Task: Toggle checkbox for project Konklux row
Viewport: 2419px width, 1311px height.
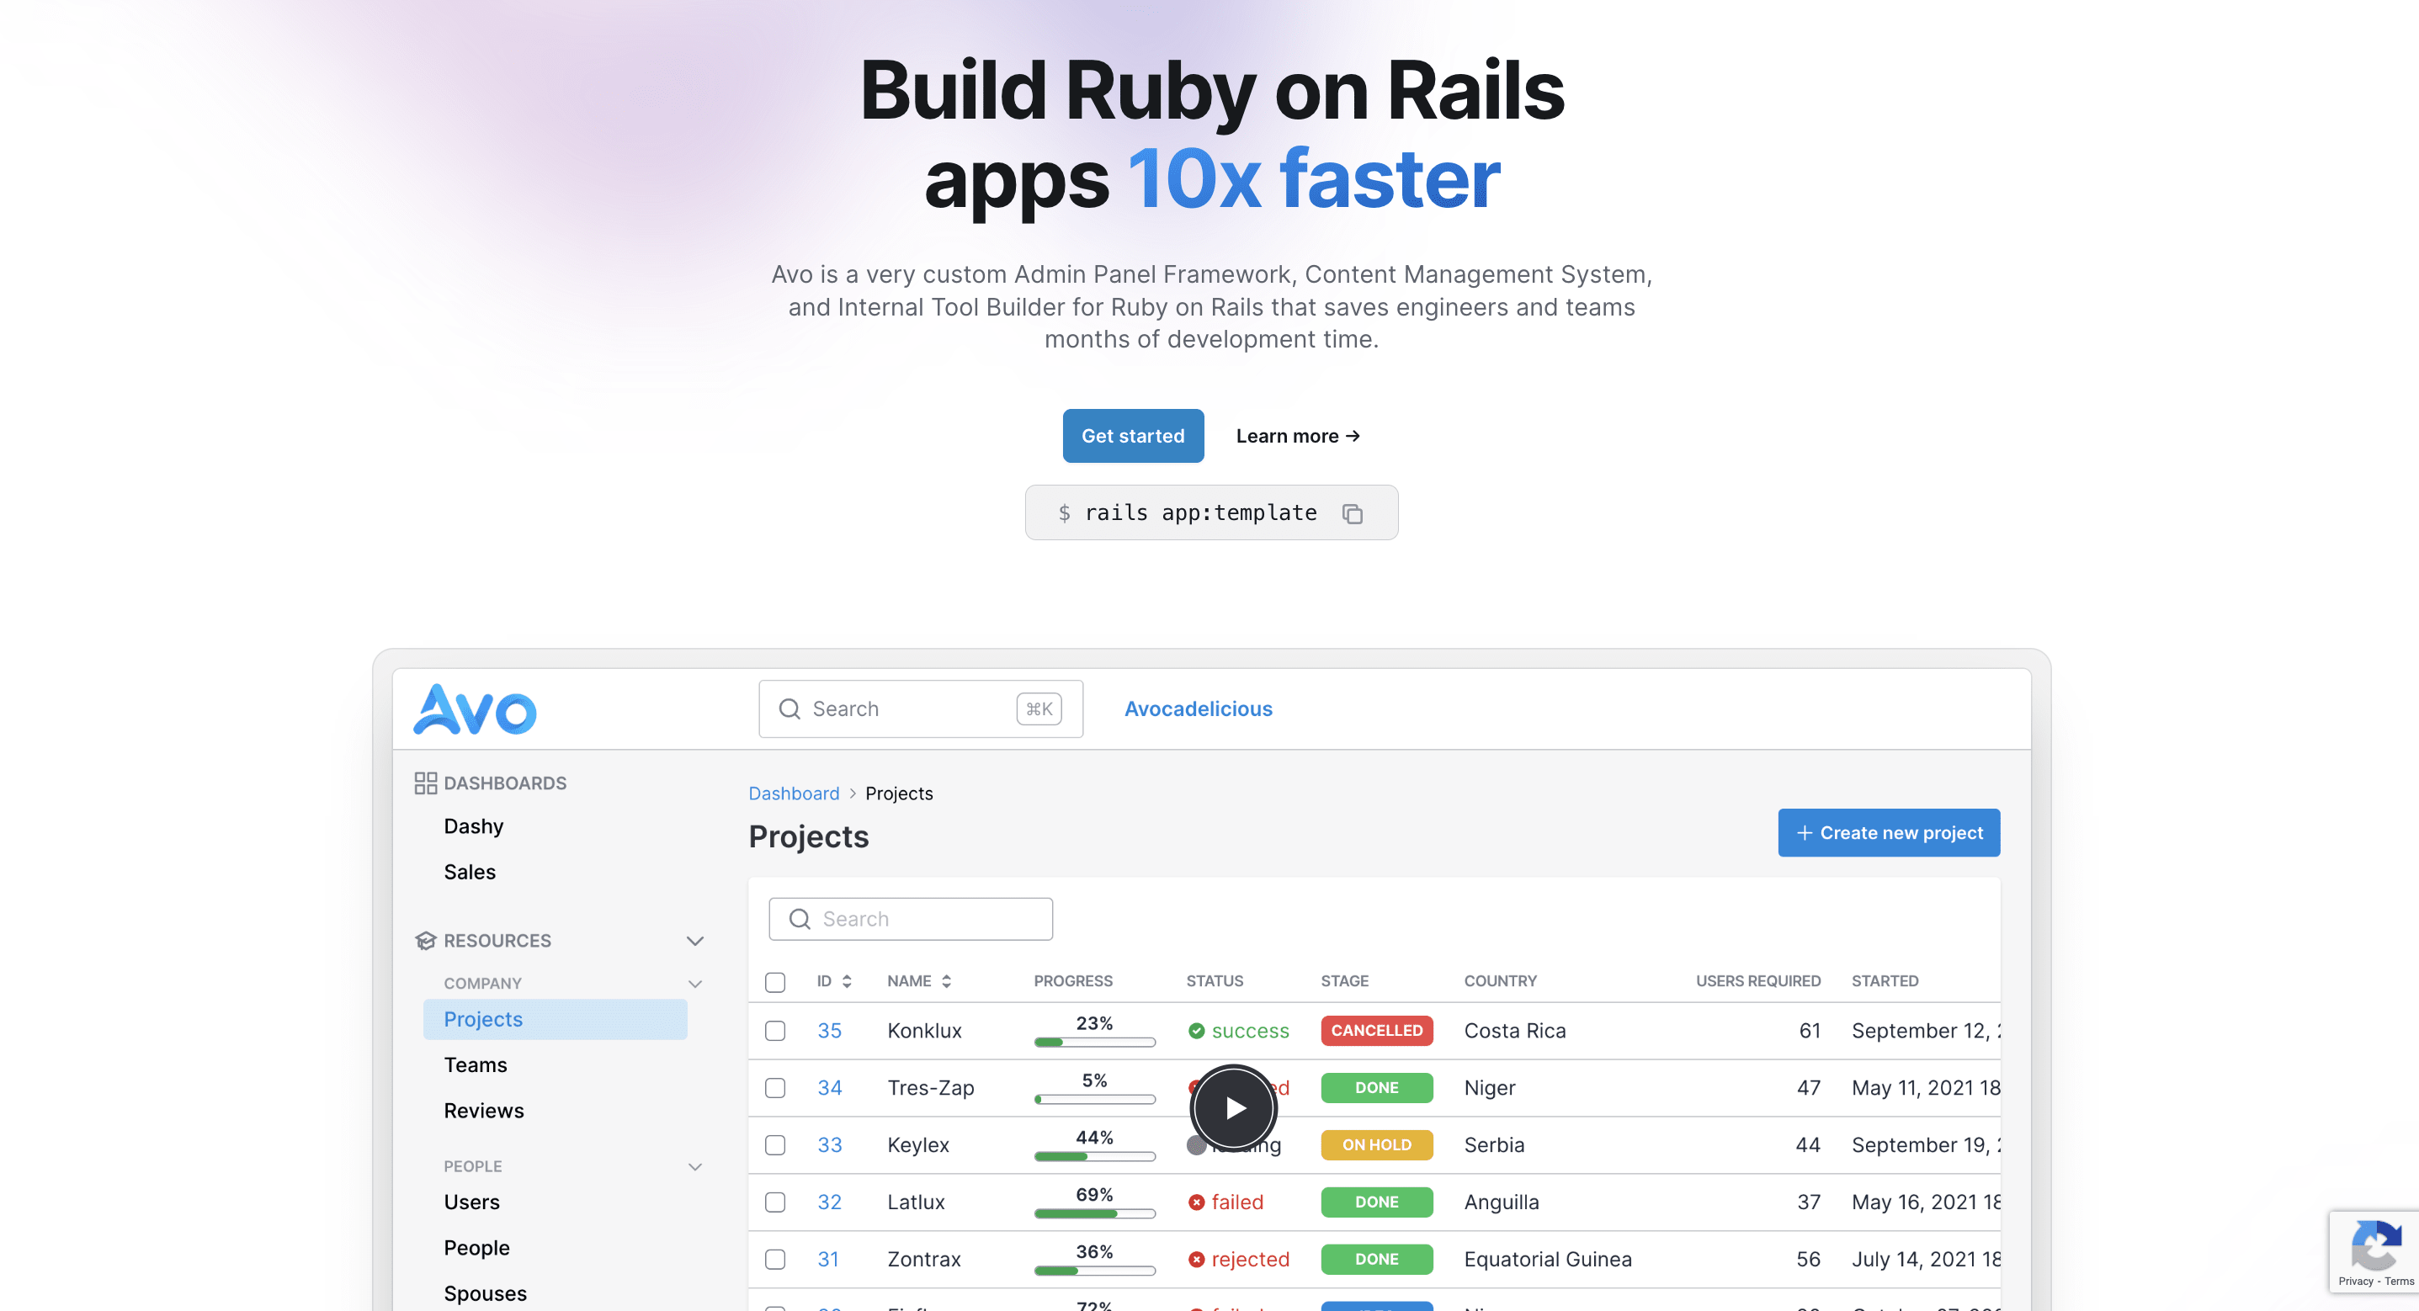Action: [x=777, y=1030]
